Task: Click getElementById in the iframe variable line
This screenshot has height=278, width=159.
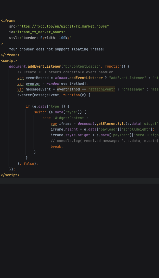Action: tap(111, 124)
